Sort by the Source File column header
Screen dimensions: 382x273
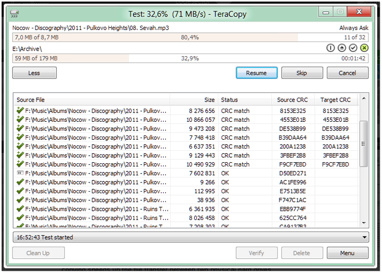point(92,100)
